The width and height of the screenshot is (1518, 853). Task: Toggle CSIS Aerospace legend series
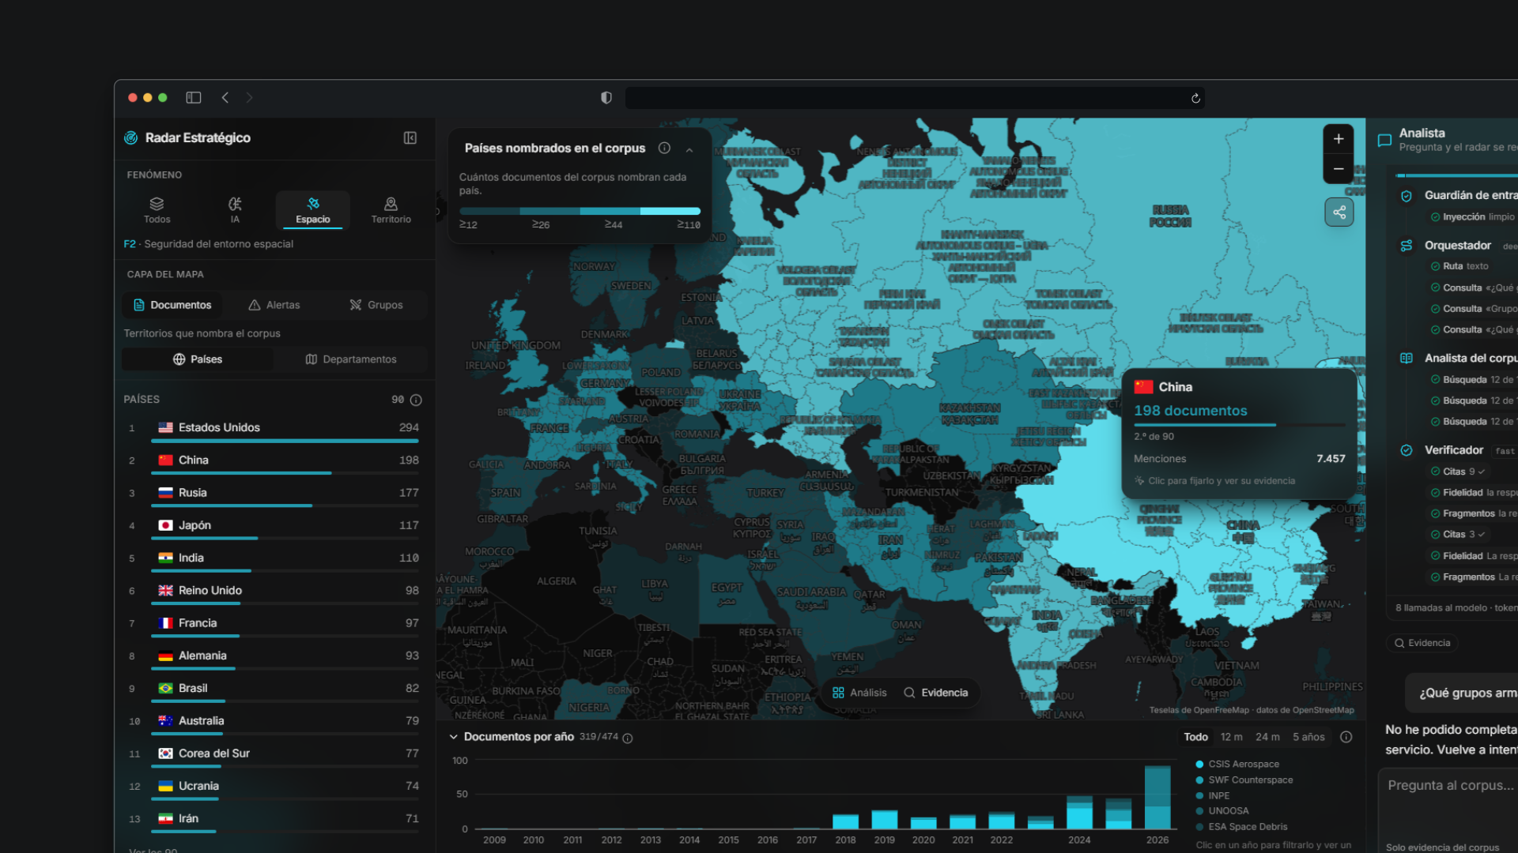tap(1237, 765)
